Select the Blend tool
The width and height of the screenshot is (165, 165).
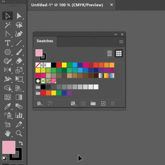click(x=19, y=106)
